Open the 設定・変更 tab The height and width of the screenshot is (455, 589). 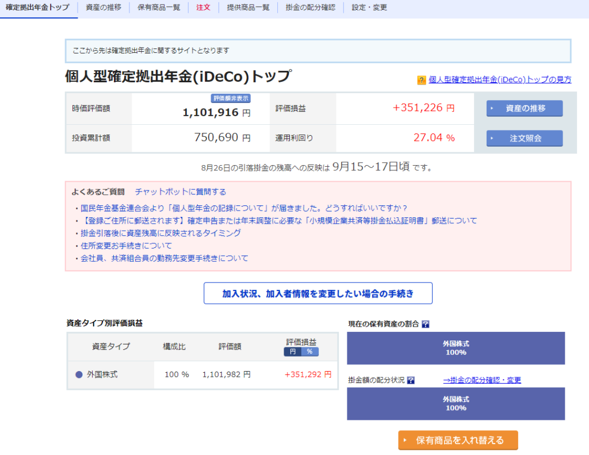(x=369, y=8)
